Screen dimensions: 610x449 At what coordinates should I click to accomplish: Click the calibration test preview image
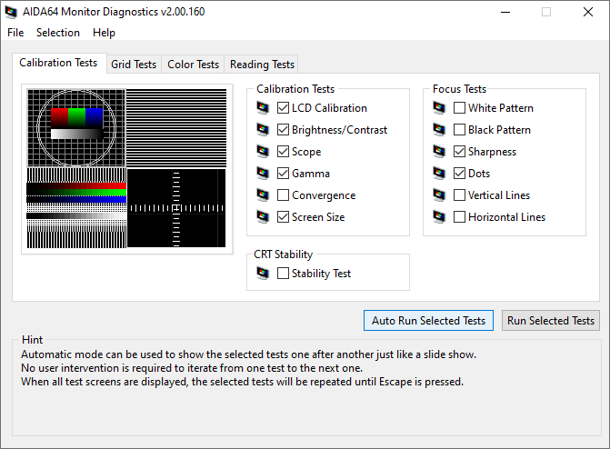pyautogui.click(x=127, y=168)
